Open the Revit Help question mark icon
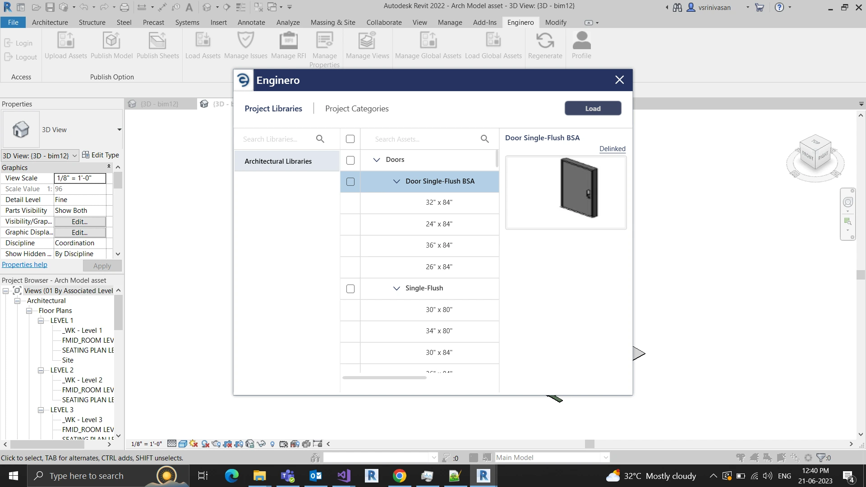The width and height of the screenshot is (866, 487). (779, 7)
